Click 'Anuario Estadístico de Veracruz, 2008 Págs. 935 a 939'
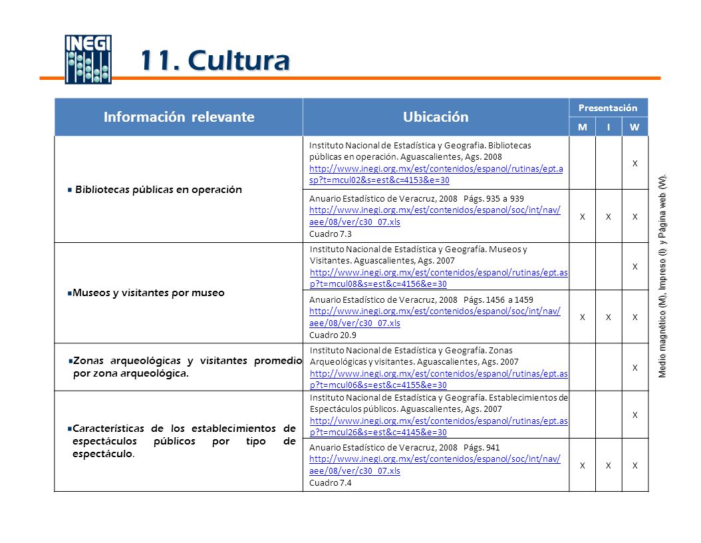Image resolution: width=701 pixels, height=543 pixels. tap(416, 198)
